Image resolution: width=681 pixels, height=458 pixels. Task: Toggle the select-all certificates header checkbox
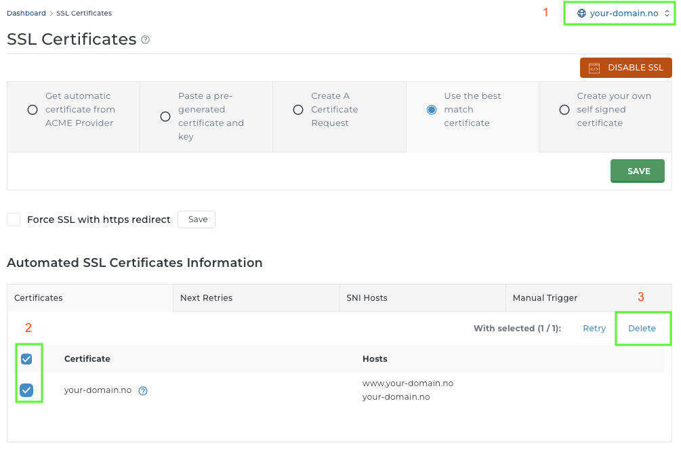click(x=26, y=359)
